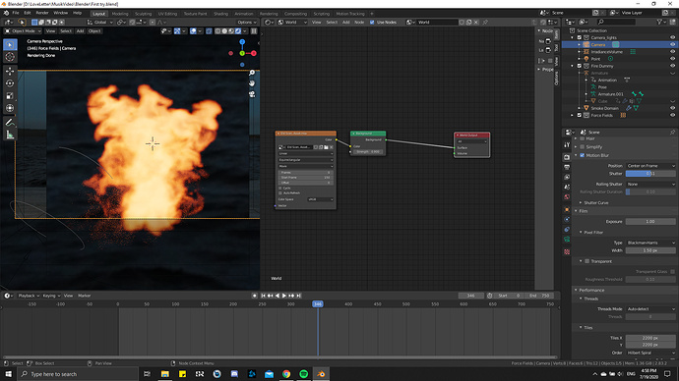Click node editor Add menu
679x381 pixels.
(345, 22)
